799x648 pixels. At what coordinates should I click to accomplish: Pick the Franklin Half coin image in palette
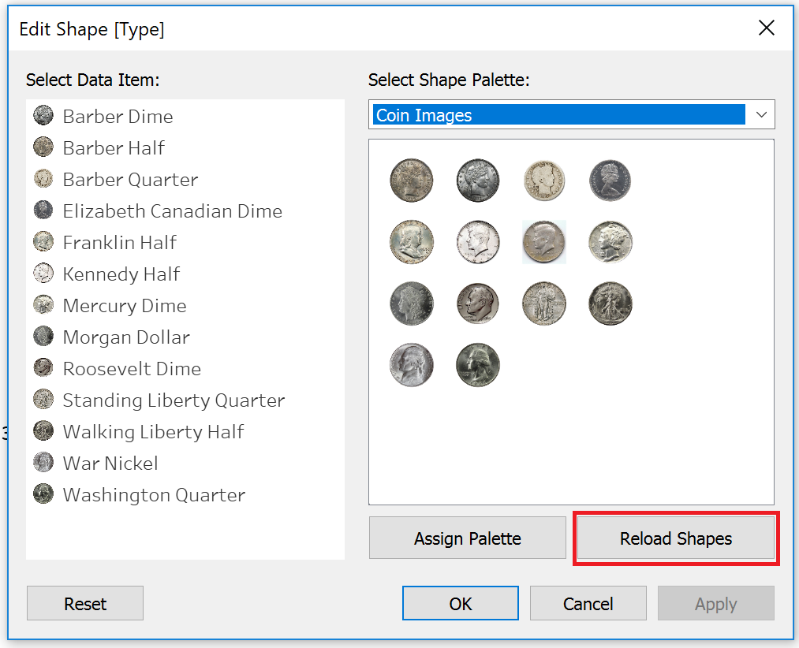click(x=411, y=242)
